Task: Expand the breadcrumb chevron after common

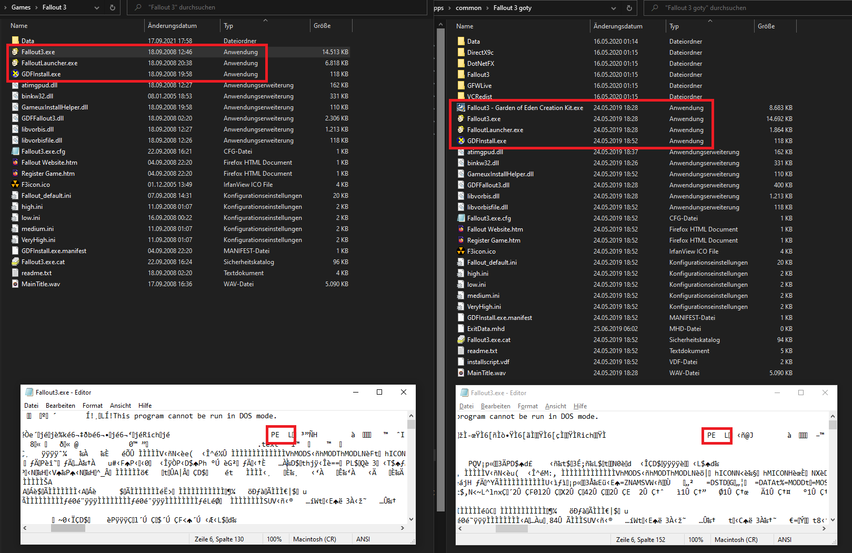Action: (487, 8)
